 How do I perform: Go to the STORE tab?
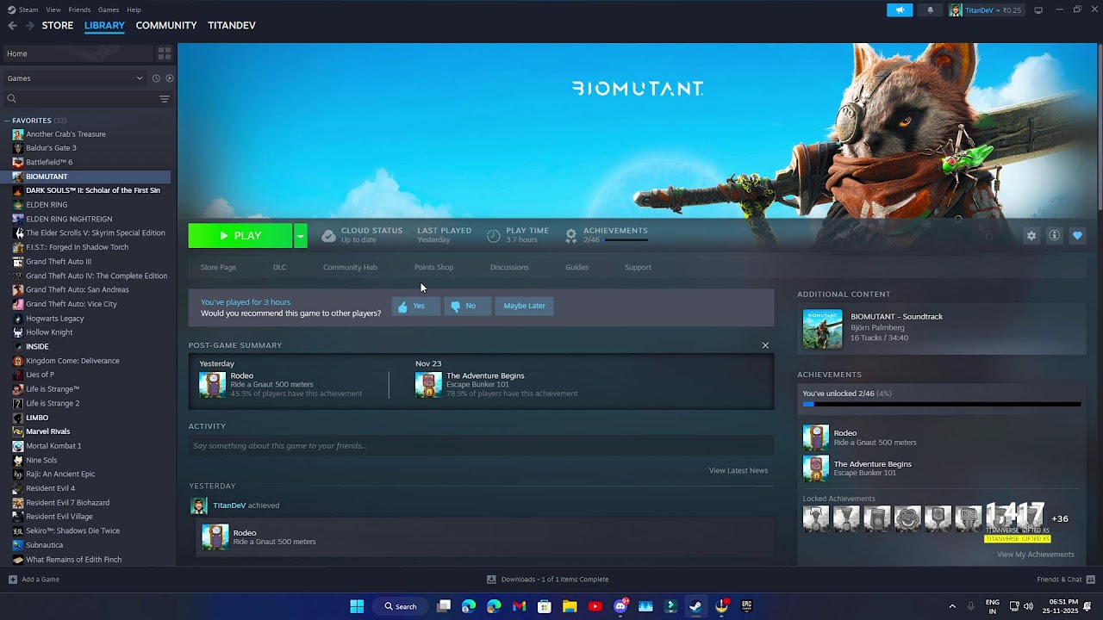(58, 26)
